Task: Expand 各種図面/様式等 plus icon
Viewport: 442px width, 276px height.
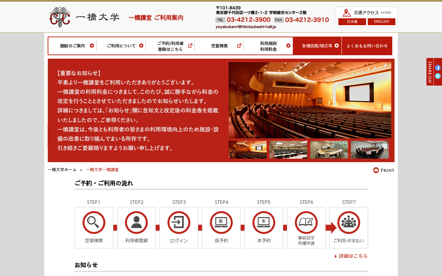Action: 337,46
